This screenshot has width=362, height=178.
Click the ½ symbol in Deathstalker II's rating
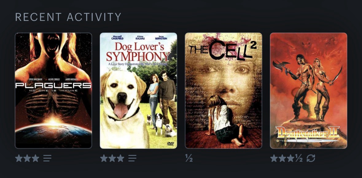pyautogui.click(x=299, y=158)
